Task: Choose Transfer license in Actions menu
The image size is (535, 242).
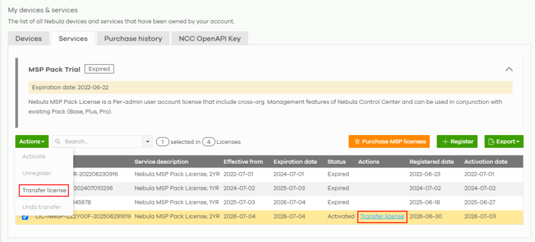Action: point(44,190)
